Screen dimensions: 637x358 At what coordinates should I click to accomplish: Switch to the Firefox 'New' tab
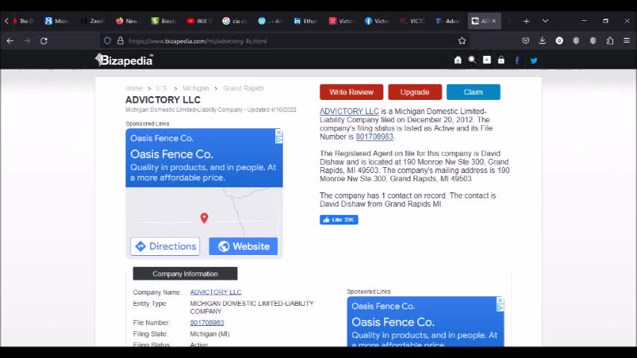click(129, 21)
